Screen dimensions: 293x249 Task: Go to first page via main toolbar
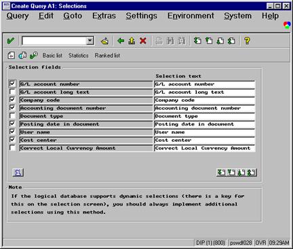pos(197,41)
